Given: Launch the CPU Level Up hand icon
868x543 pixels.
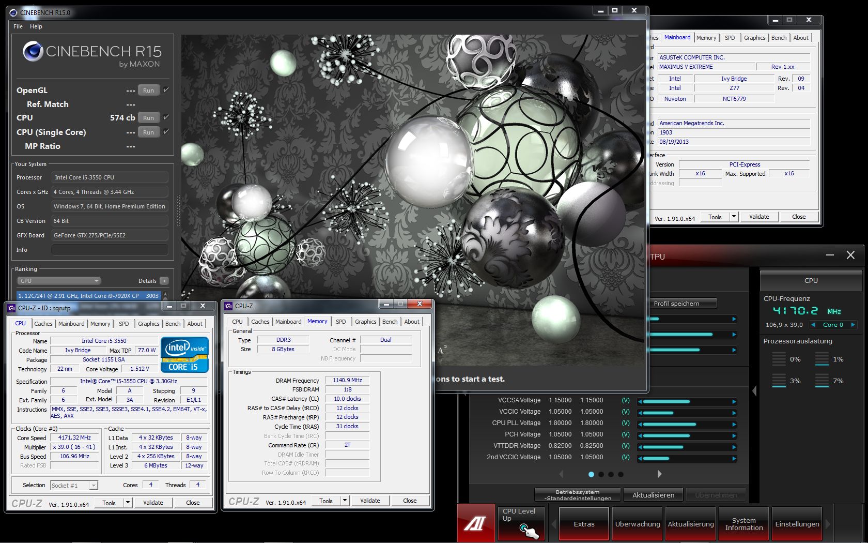Looking at the screenshot, I should click(x=529, y=531).
